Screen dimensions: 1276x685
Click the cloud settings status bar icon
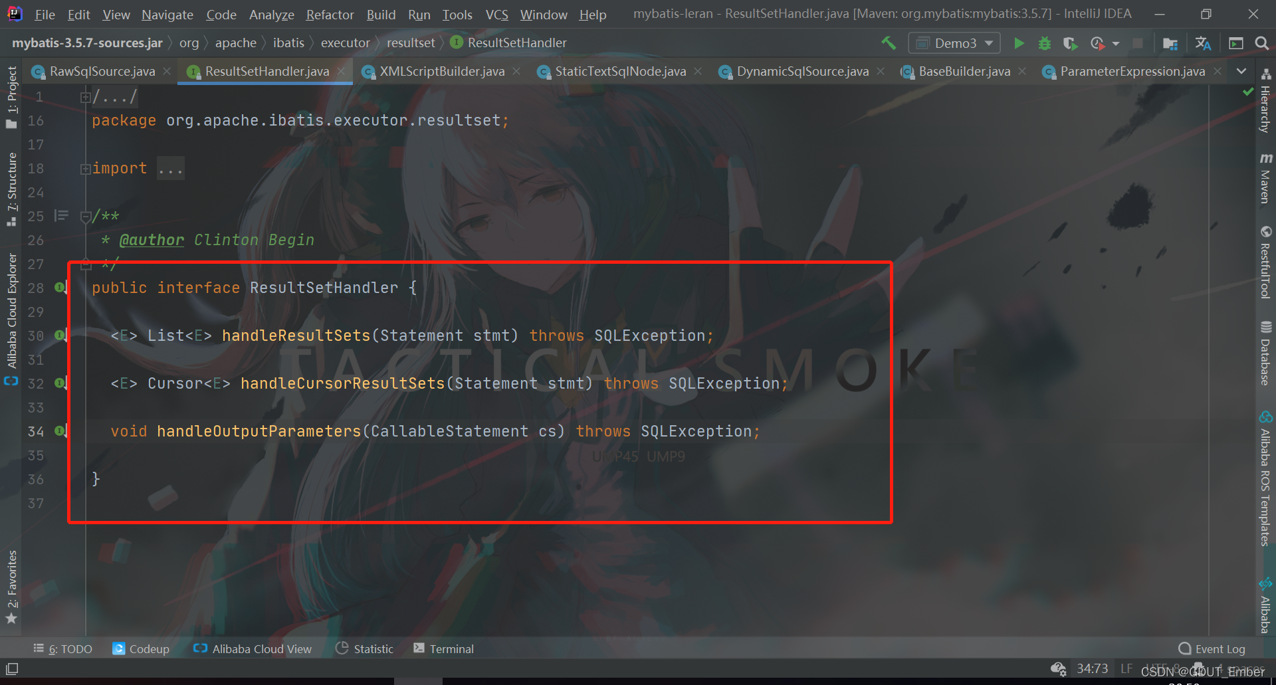(1058, 668)
